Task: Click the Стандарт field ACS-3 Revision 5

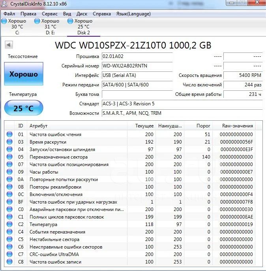Action: tap(182, 104)
